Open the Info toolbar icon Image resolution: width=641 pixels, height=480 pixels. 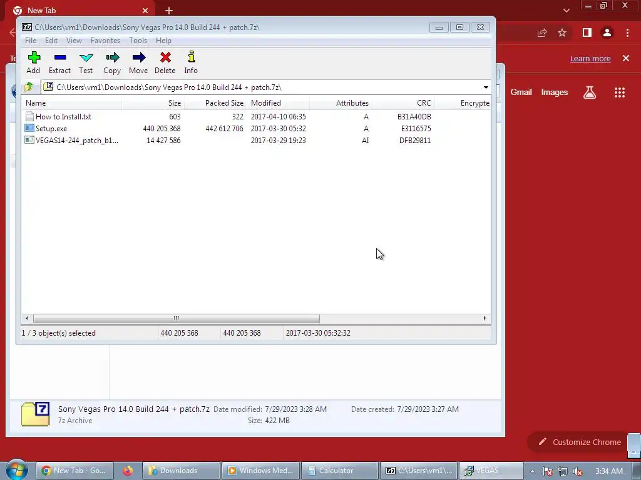(x=192, y=57)
